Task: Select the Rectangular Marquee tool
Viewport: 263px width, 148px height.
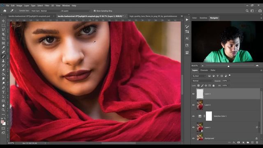Action: click(x=3, y=25)
